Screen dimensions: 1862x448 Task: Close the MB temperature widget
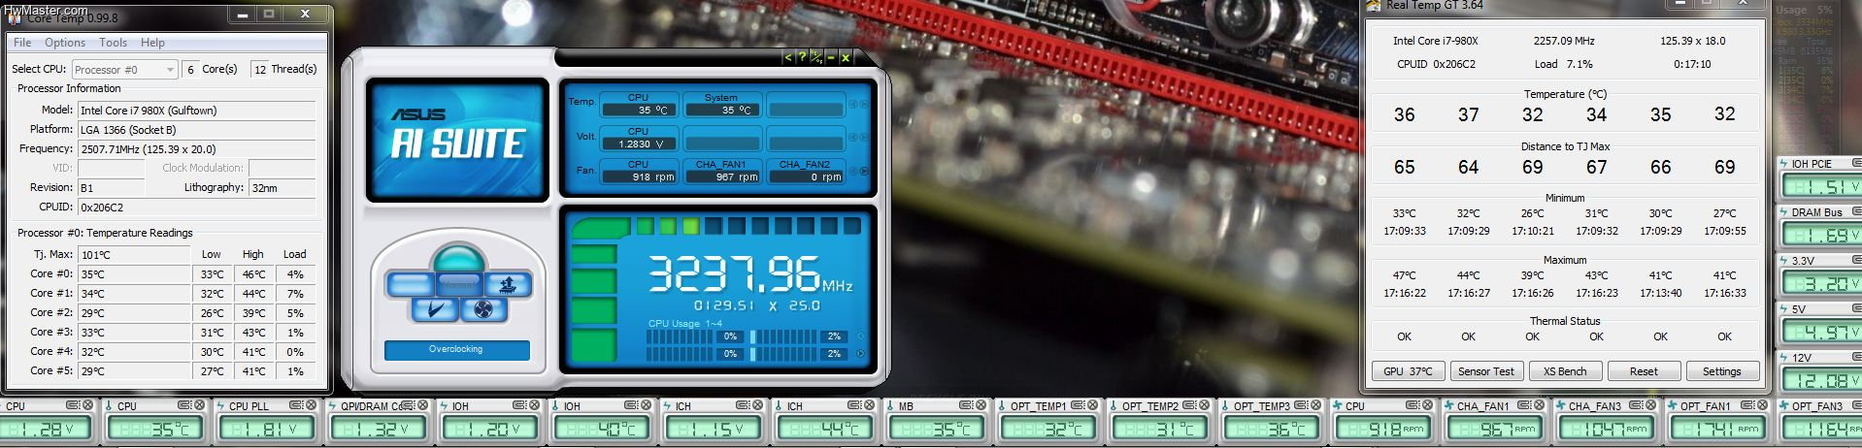(x=981, y=405)
